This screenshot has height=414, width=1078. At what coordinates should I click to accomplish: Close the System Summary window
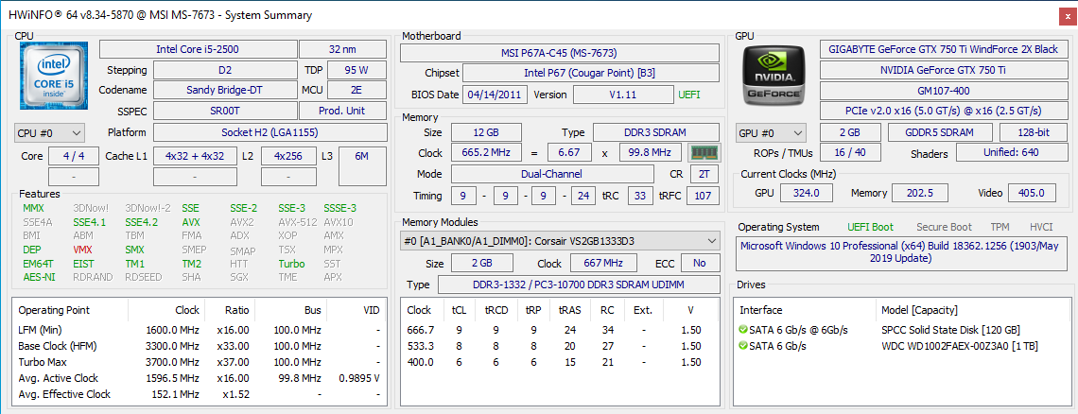(1061, 16)
